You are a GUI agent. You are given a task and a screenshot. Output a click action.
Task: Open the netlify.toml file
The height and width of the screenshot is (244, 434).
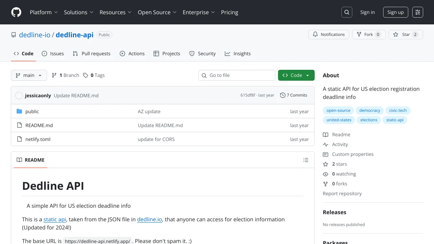click(x=38, y=139)
